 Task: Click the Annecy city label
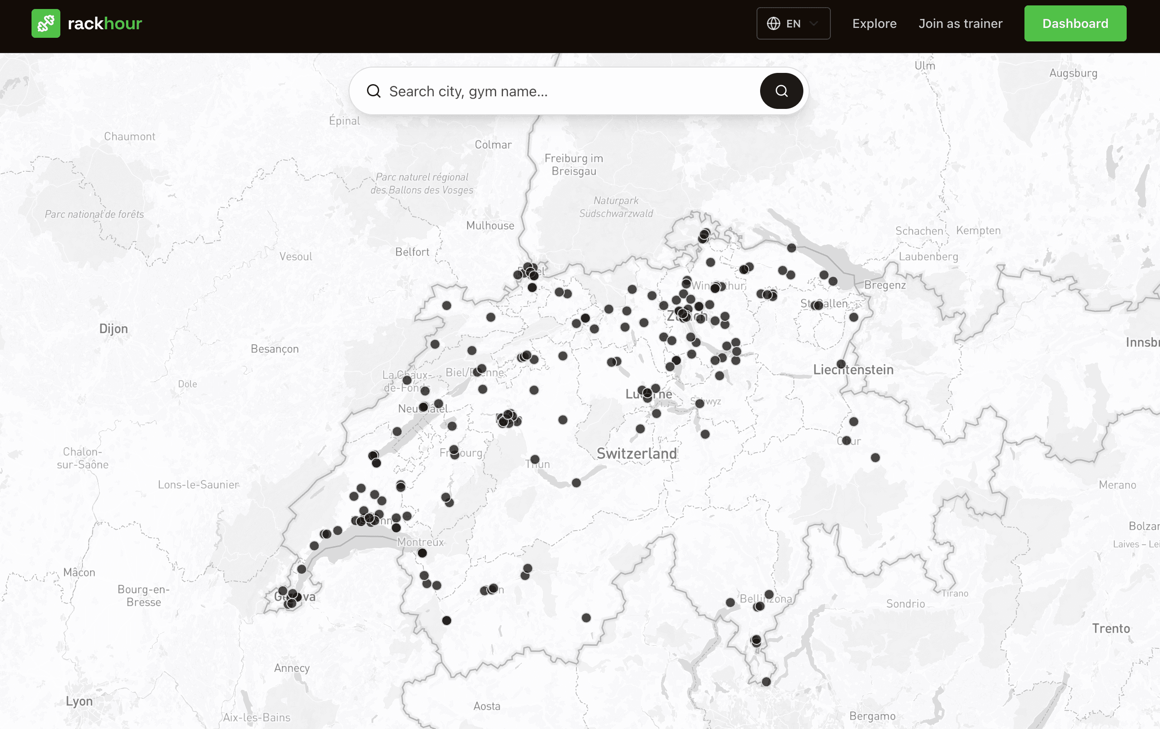[292, 668]
